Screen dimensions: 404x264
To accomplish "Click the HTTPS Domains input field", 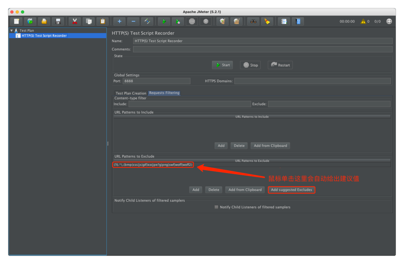I will (312, 81).
